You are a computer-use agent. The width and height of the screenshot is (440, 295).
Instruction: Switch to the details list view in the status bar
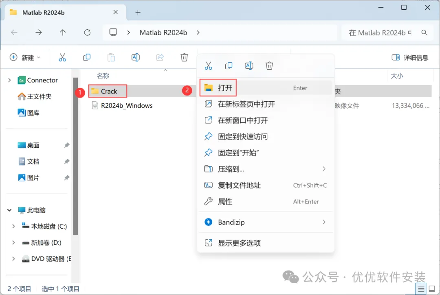click(421, 289)
